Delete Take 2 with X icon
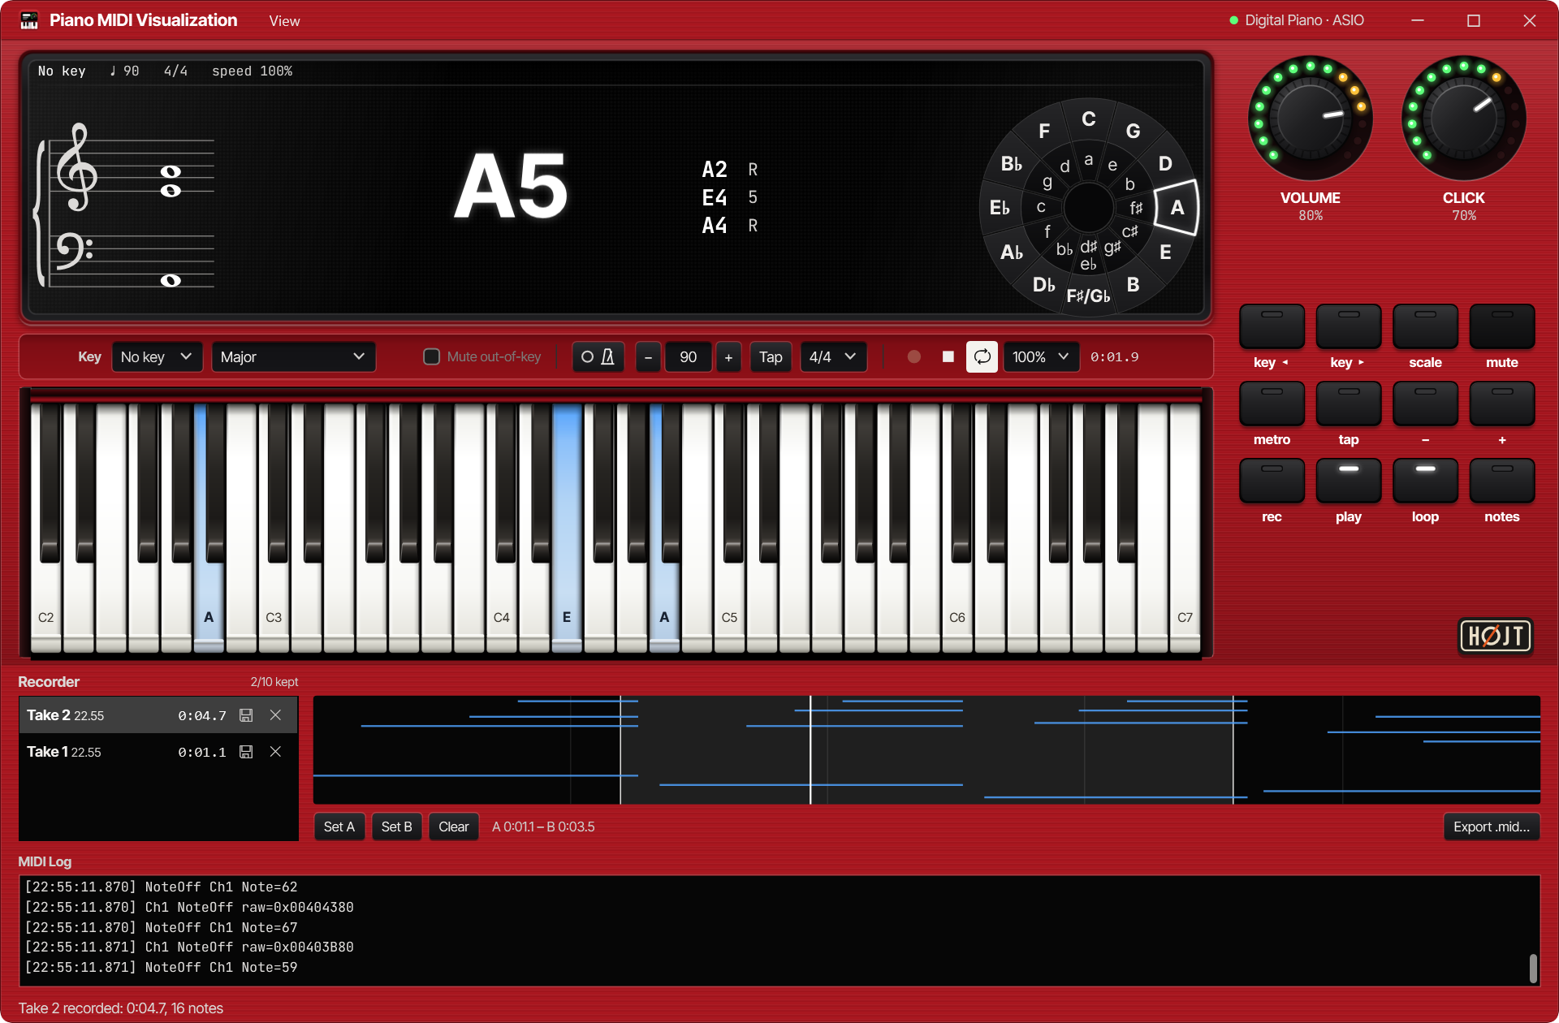 275,715
